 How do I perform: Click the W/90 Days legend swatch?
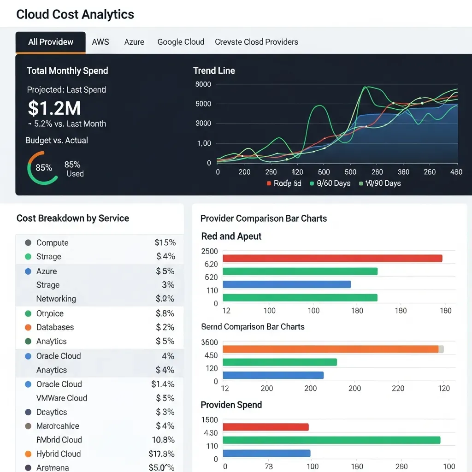[361, 183]
